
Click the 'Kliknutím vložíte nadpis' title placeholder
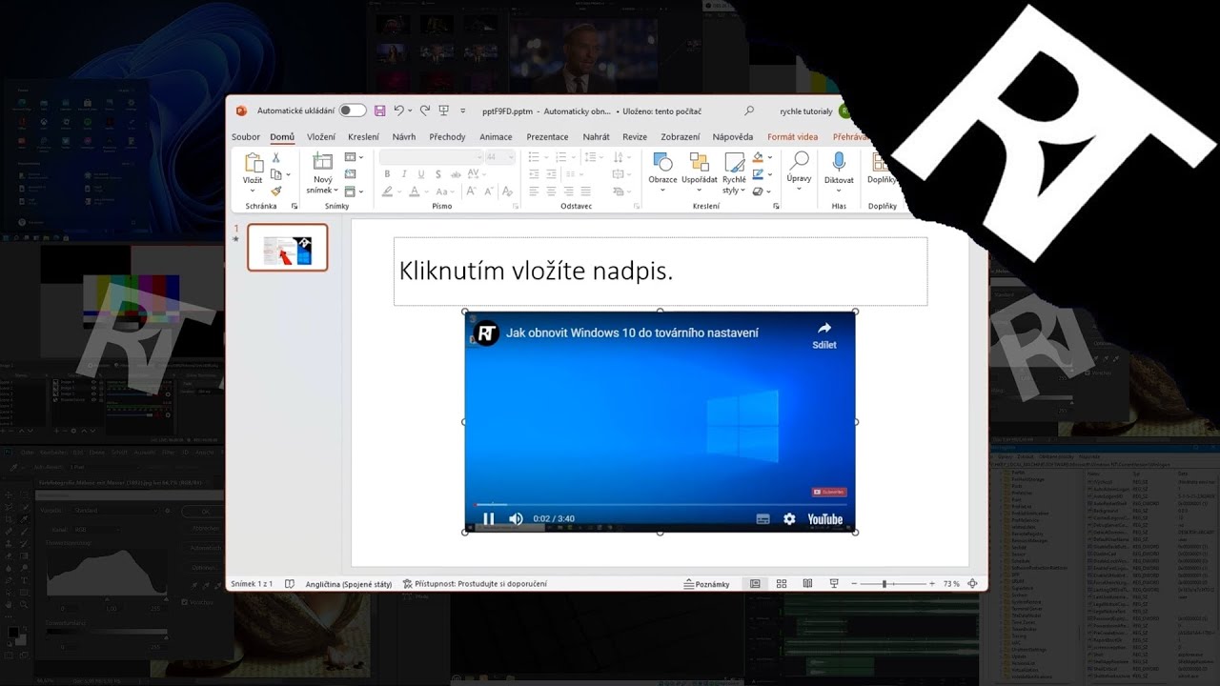(661, 272)
